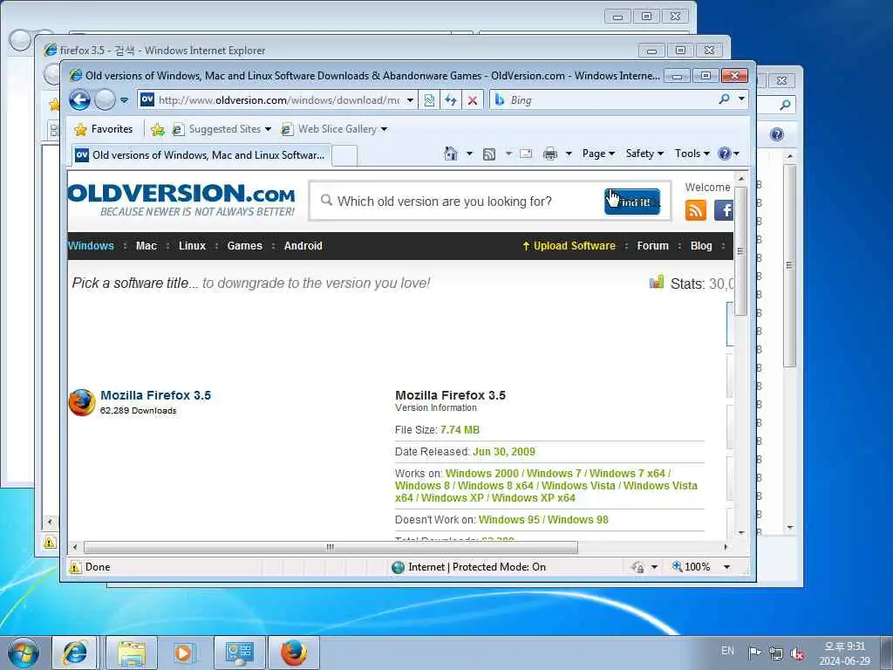Run search with magnifier icon in Bing box

click(725, 99)
